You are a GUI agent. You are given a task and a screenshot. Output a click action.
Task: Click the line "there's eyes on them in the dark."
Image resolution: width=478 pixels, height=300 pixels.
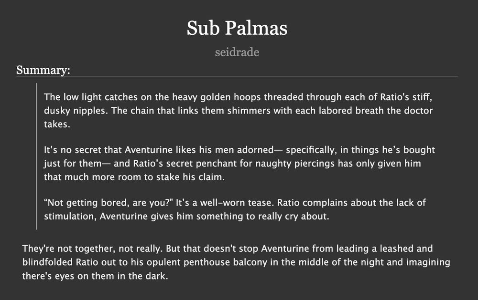(95, 276)
